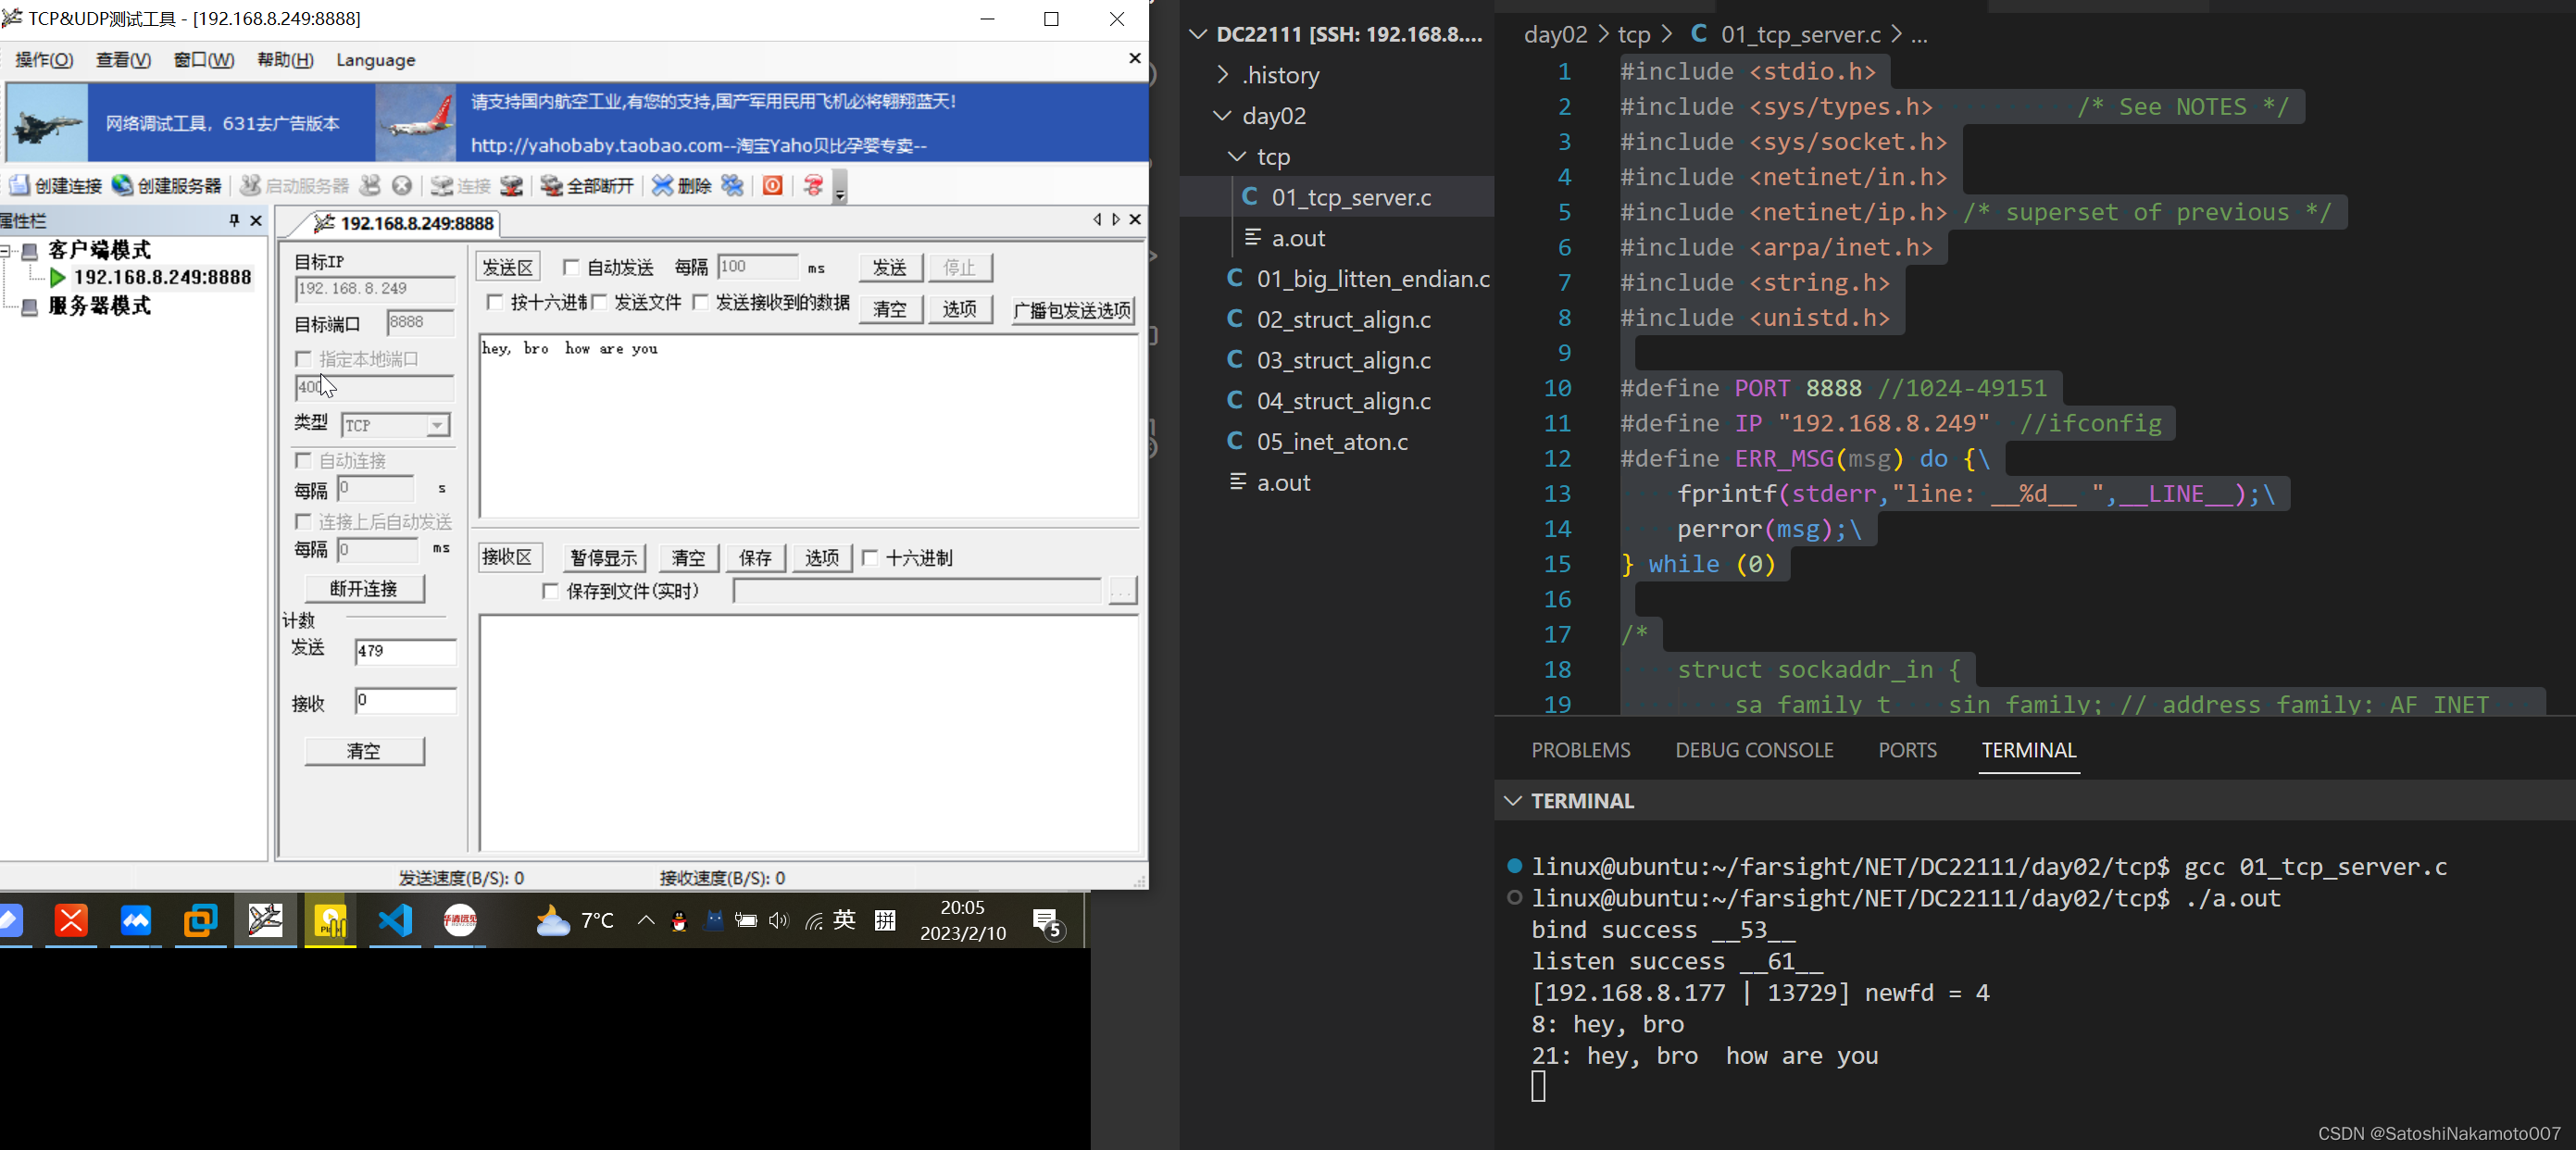Check 保存到文件(实时) save-to-file option

(550, 591)
